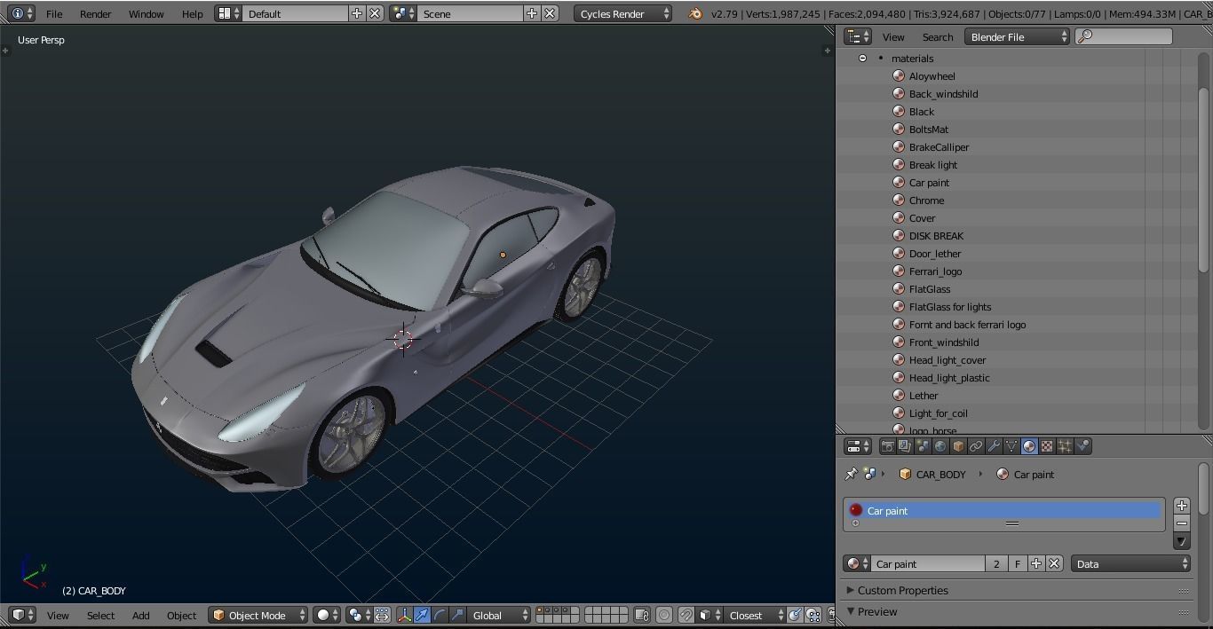Open the Scene properties tab

coord(923,446)
